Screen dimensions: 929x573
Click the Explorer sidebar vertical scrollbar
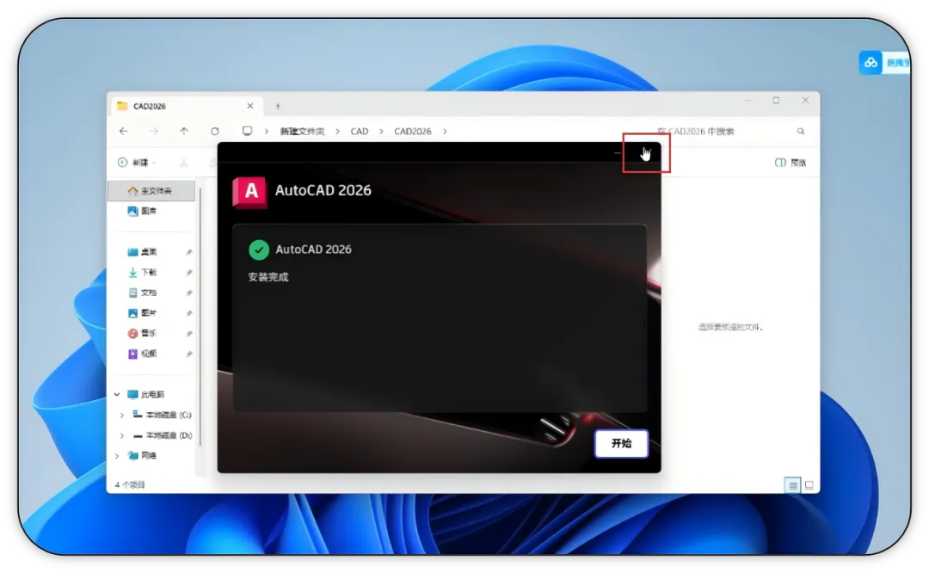point(200,317)
